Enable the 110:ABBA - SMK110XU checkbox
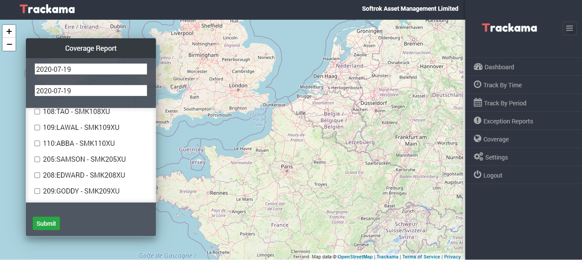Viewport: 582px width, 261px height. point(37,144)
